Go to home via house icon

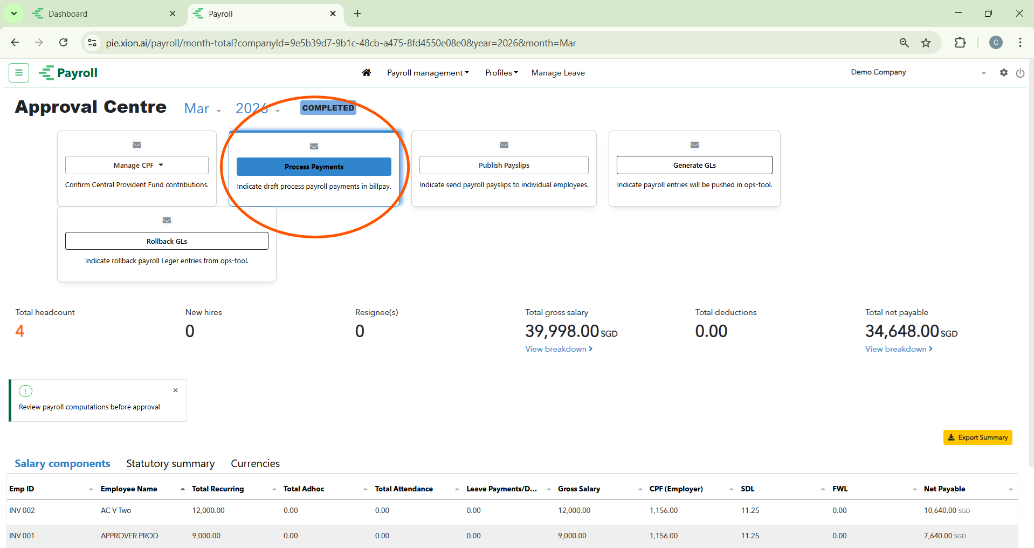point(367,72)
